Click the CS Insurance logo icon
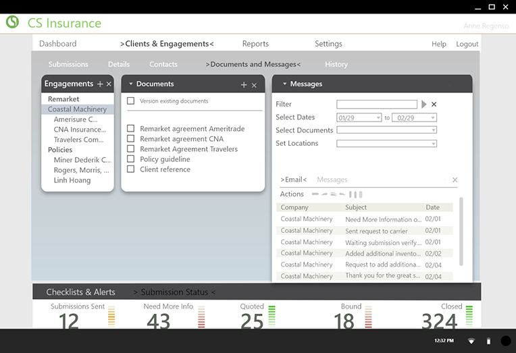This screenshot has width=516, height=353. click(x=12, y=22)
